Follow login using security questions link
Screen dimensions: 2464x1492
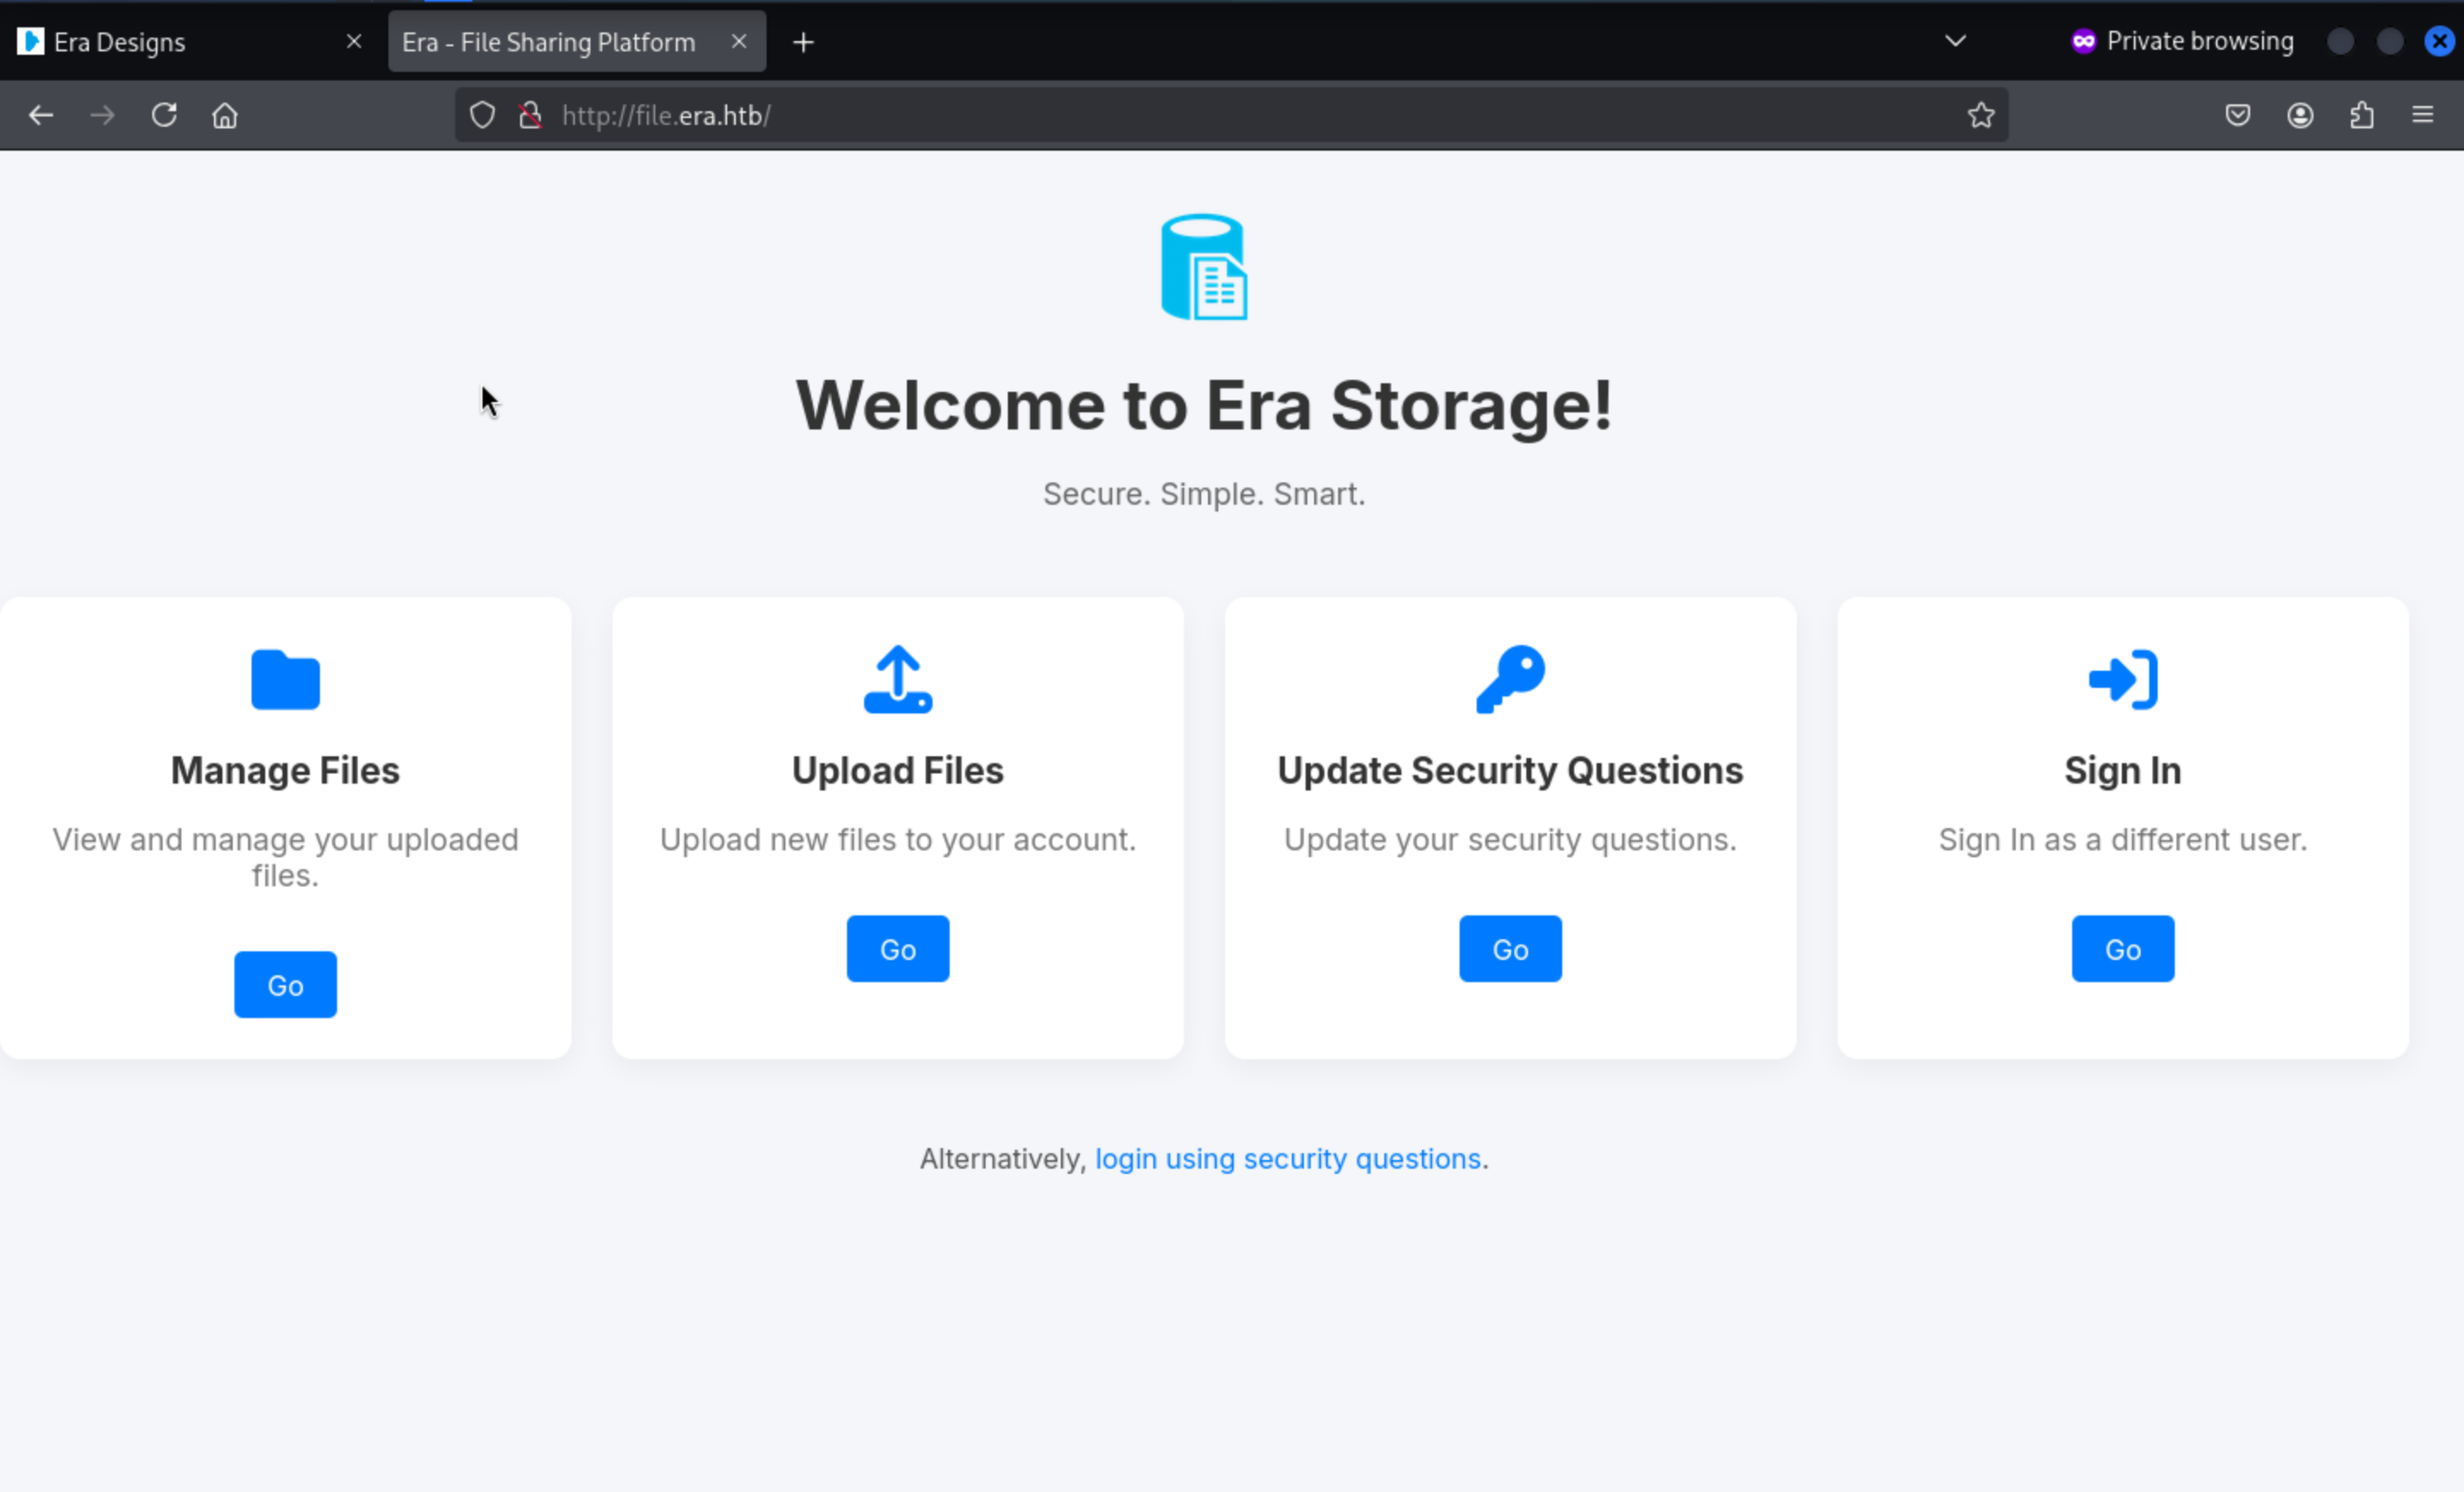1287,1158
